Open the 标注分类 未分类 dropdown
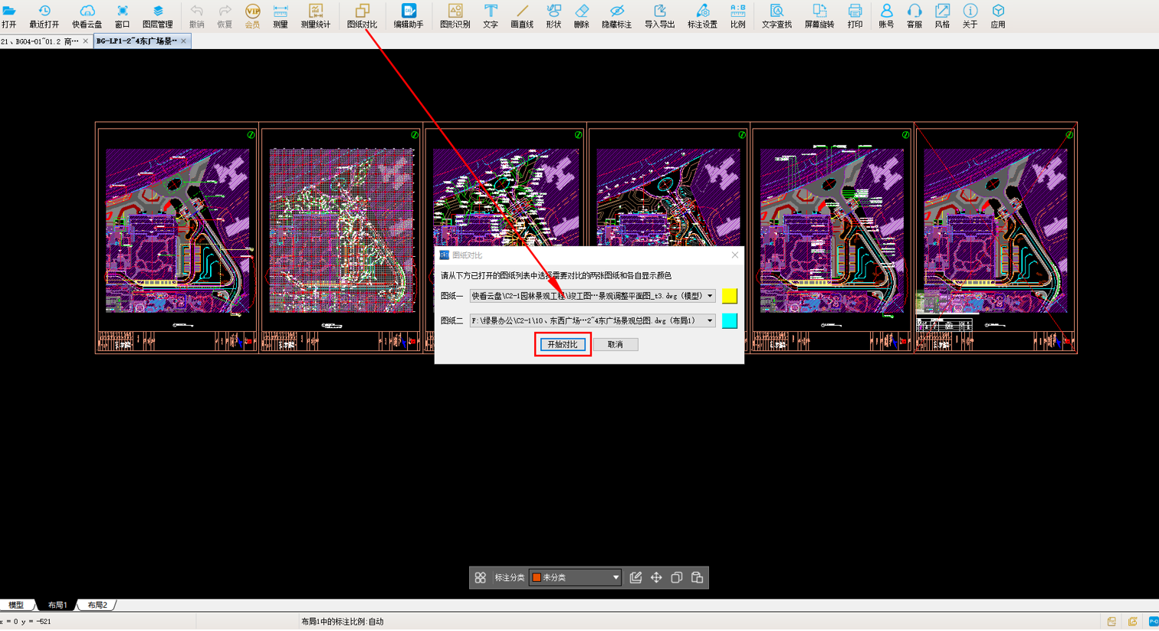The width and height of the screenshot is (1159, 631). coord(575,577)
